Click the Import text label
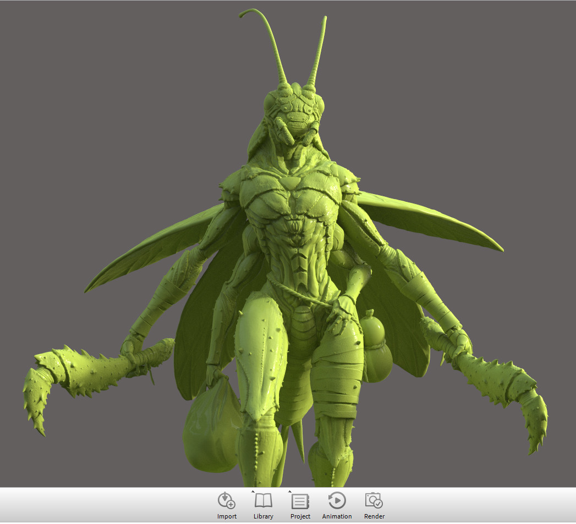 tap(227, 516)
